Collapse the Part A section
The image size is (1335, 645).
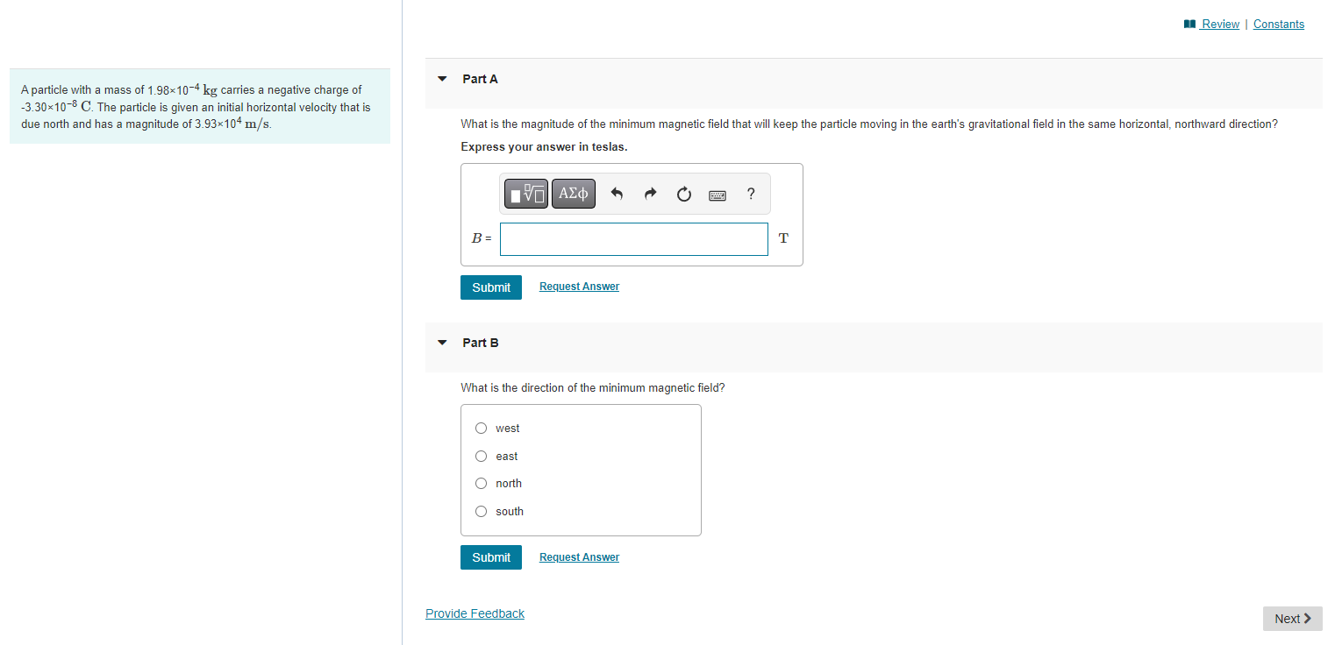click(442, 79)
